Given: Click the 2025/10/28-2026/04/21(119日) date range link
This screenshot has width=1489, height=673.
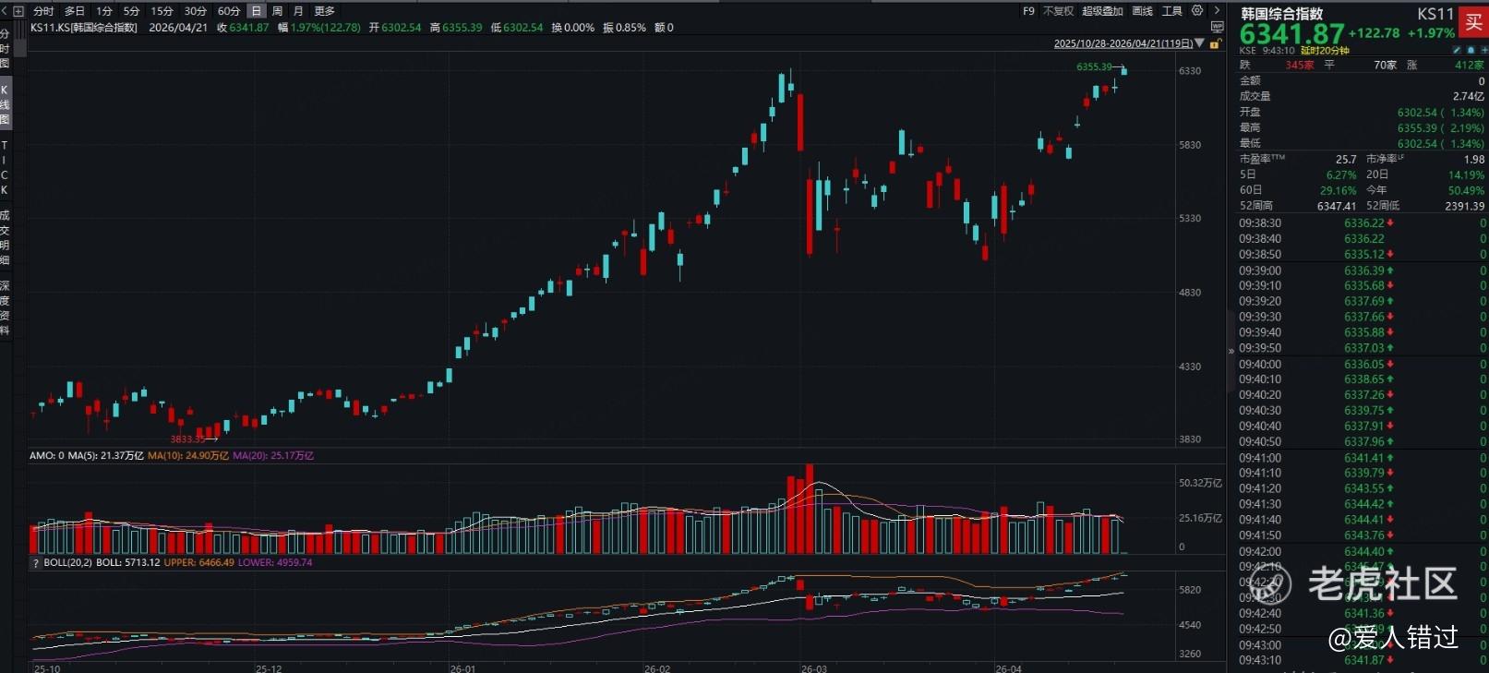Looking at the screenshot, I should tap(1123, 43).
